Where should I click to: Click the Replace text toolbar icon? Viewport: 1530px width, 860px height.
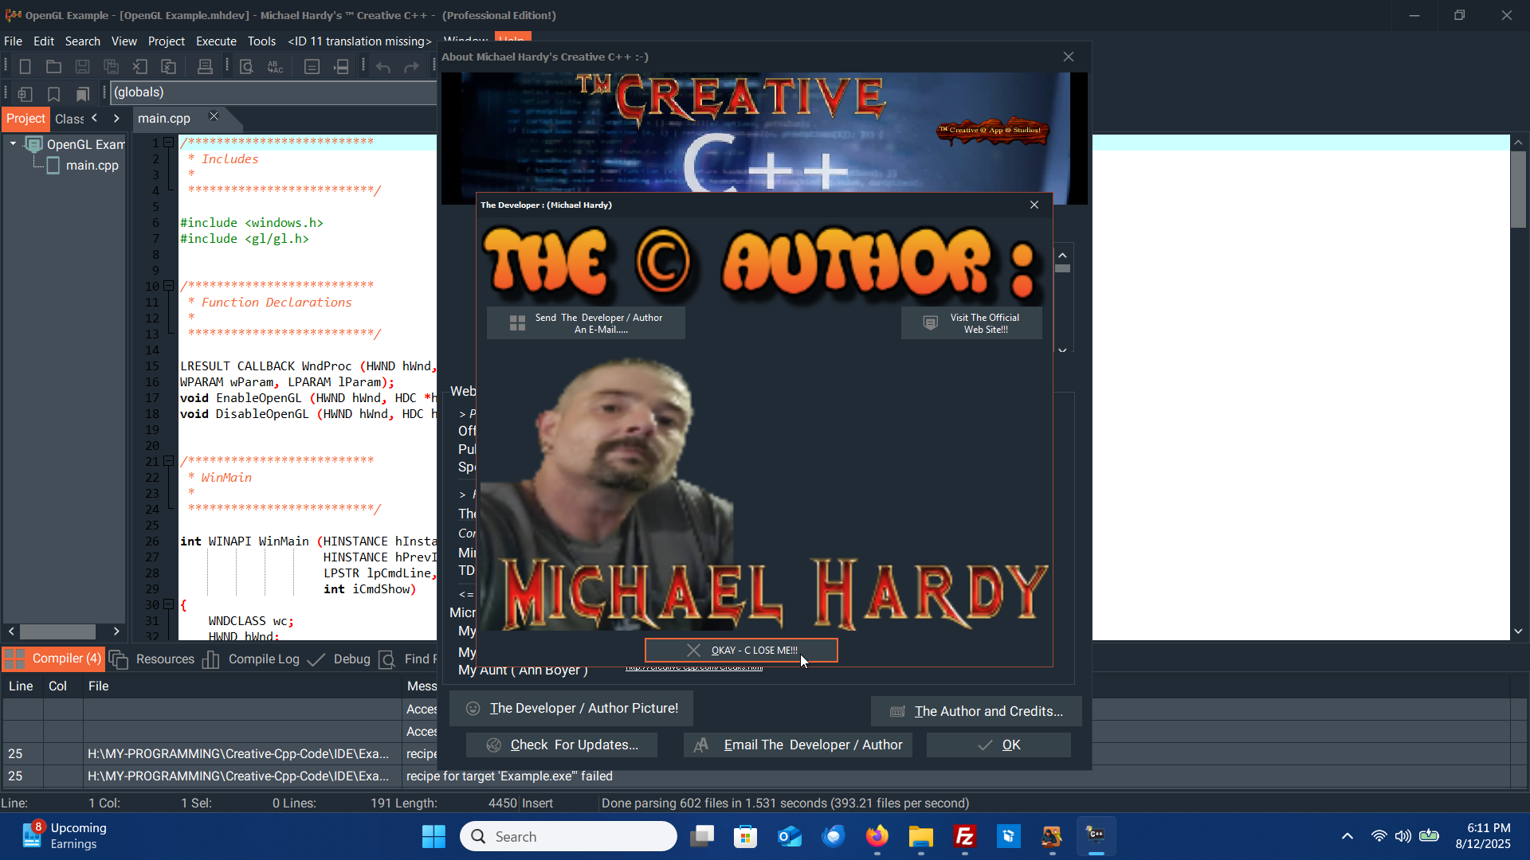coord(275,67)
